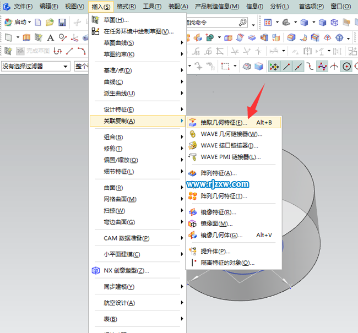Open the 文件(F) menu
Image resolution: width=358 pixels, height=333 pixels.
(23, 7)
